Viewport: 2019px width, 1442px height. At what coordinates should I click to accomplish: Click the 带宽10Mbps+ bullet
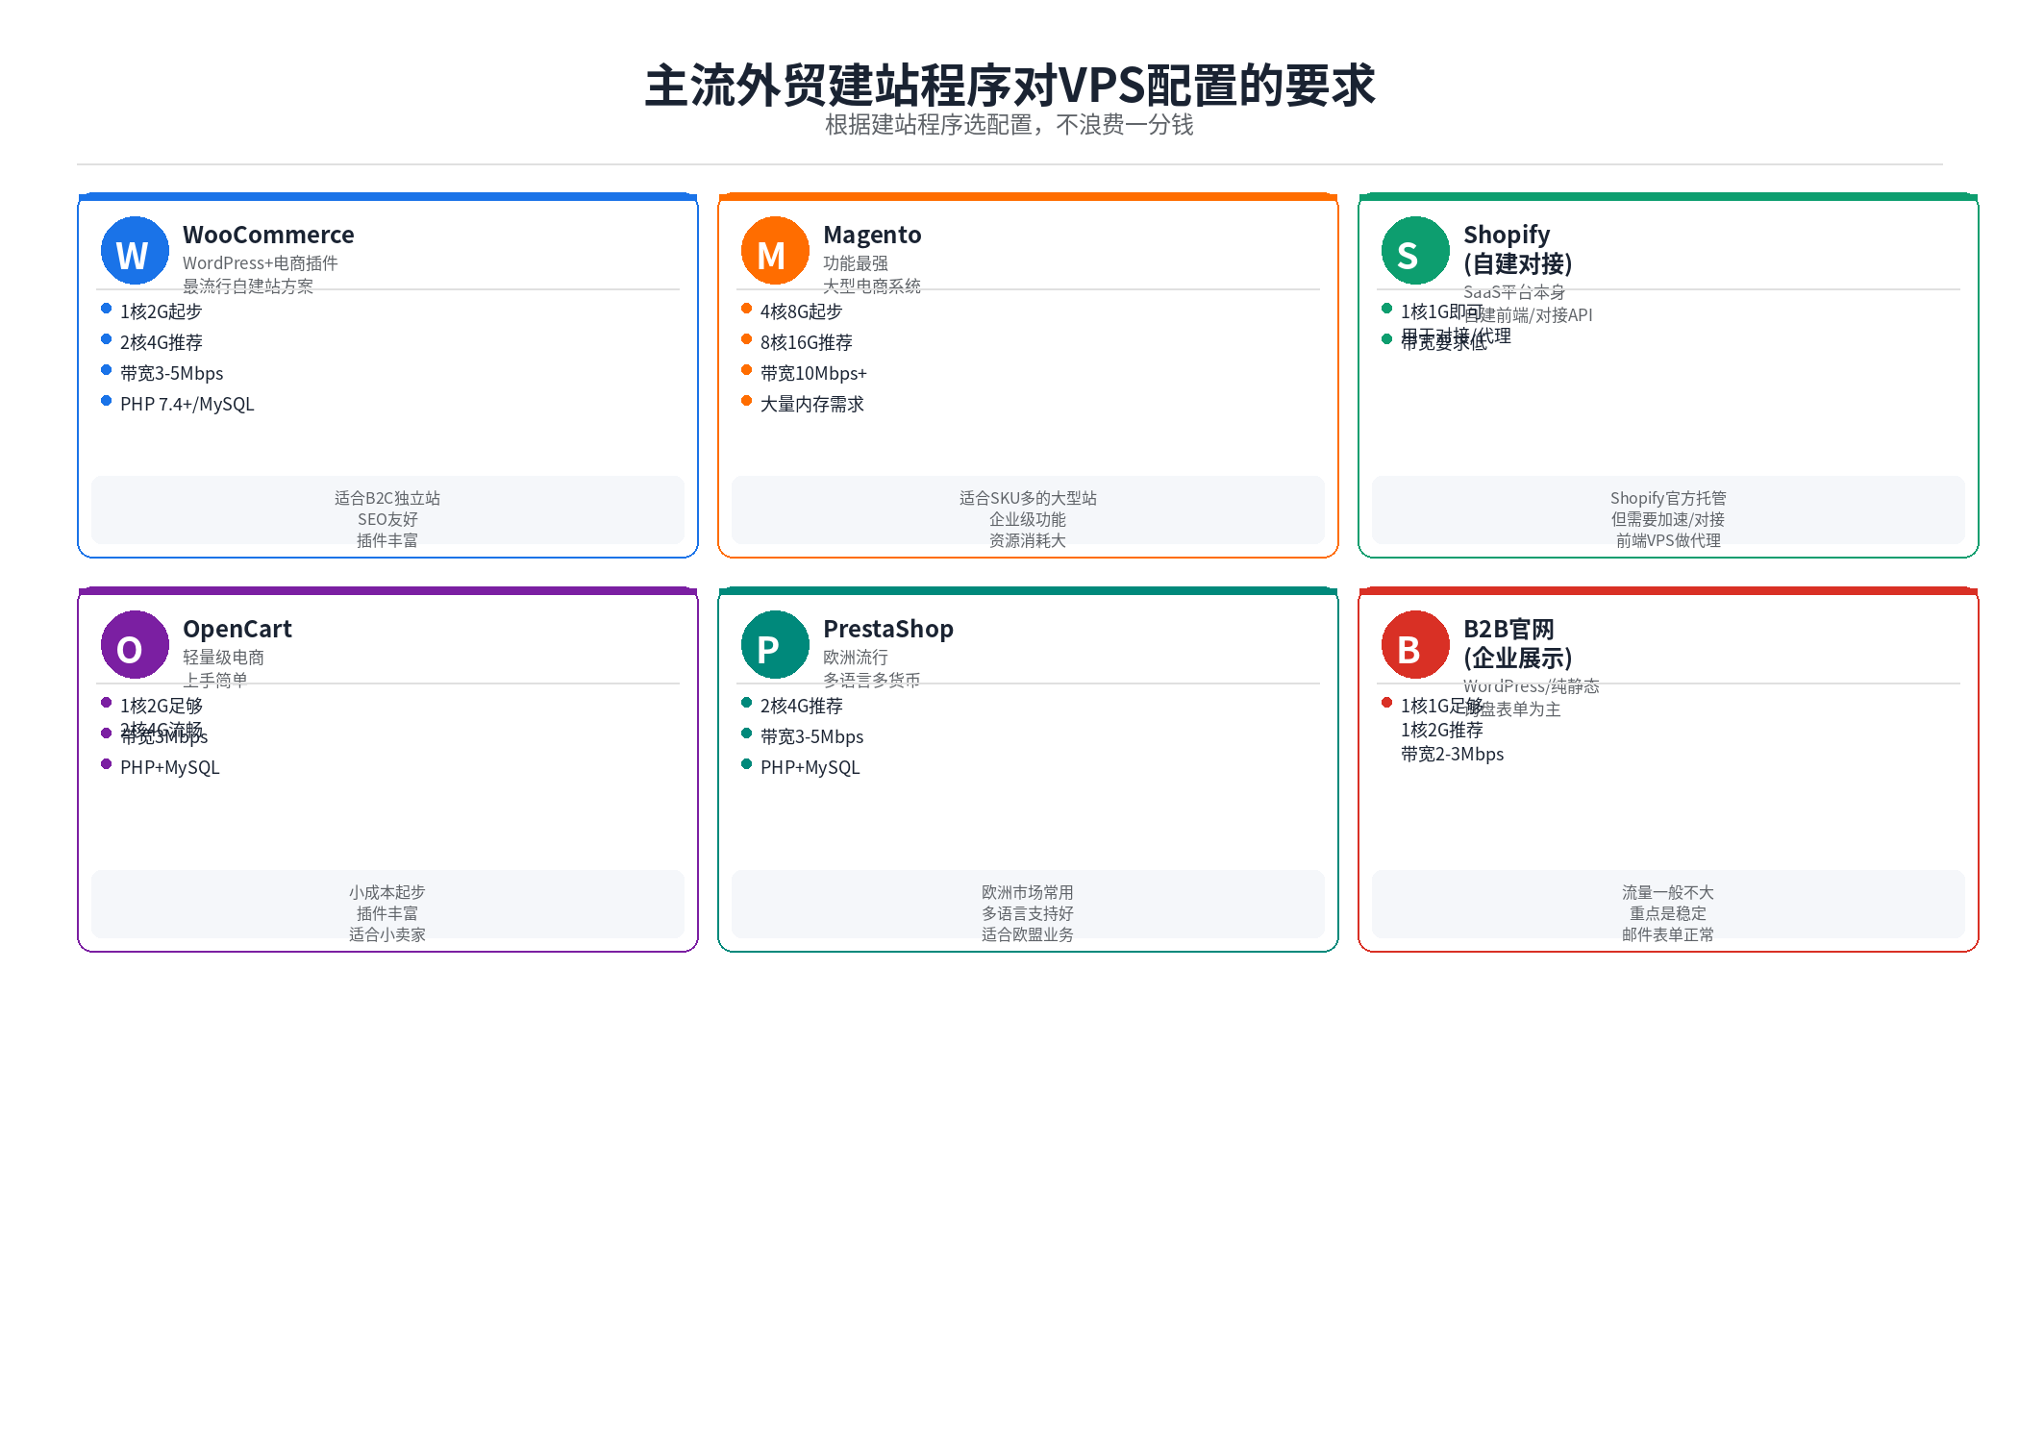click(813, 373)
